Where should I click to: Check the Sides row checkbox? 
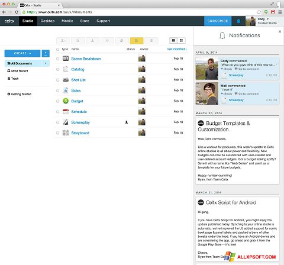tap(57, 91)
